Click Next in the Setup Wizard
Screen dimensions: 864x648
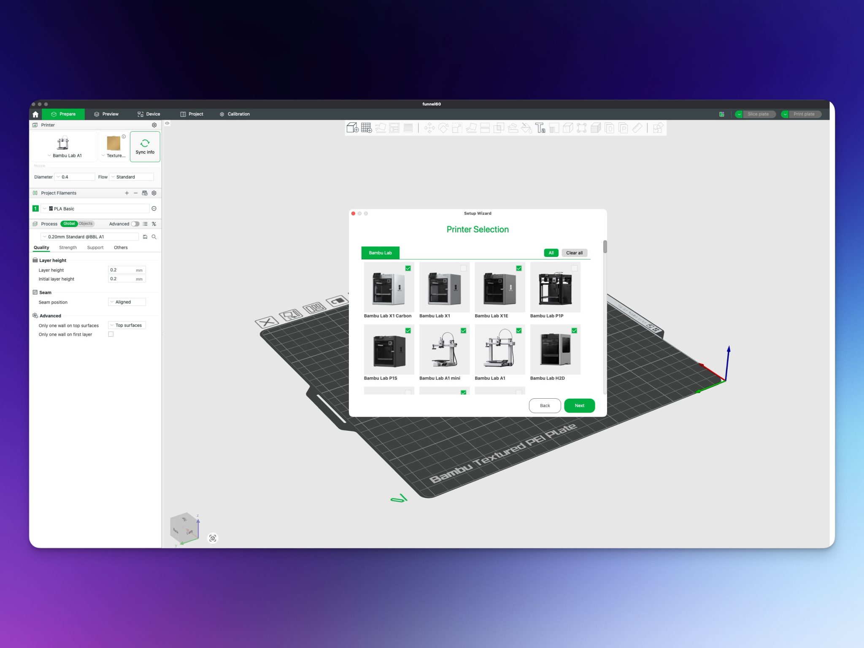tap(579, 405)
